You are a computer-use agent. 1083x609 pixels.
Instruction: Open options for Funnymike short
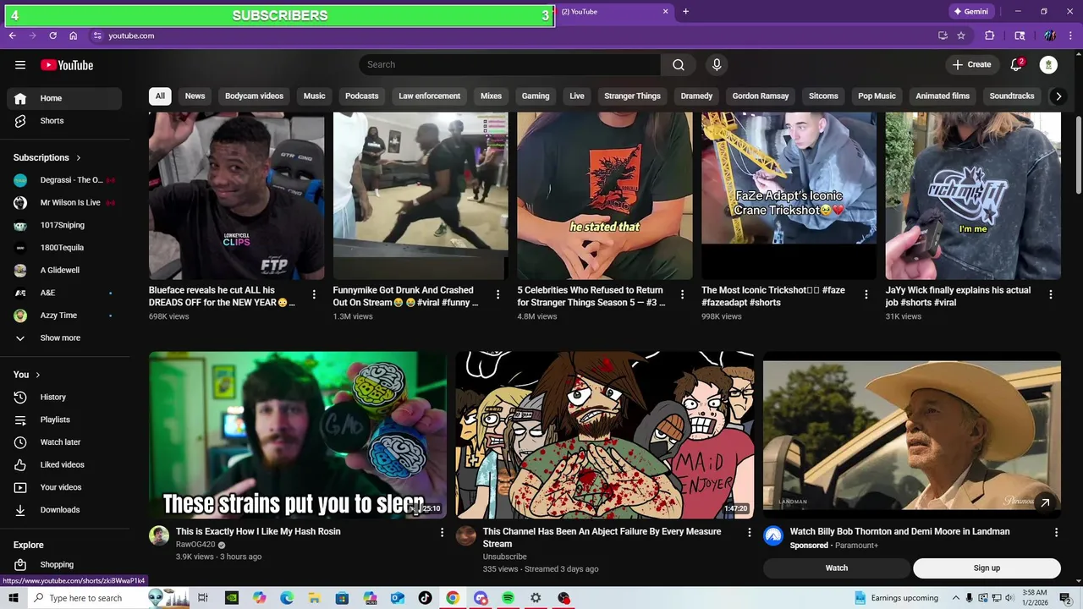pyautogui.click(x=498, y=294)
